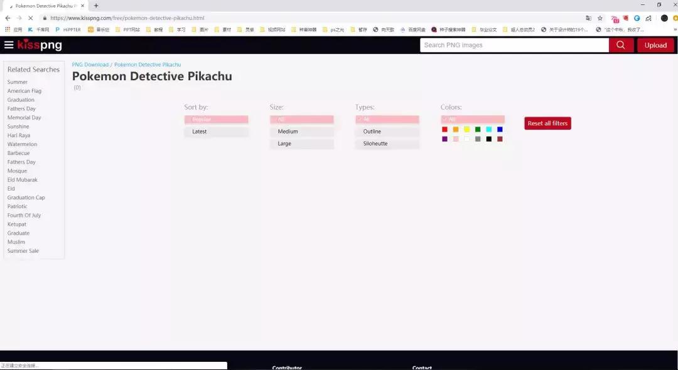This screenshot has height=370, width=678.
Task: Focus the Search PNG images field
Action: (x=515, y=45)
